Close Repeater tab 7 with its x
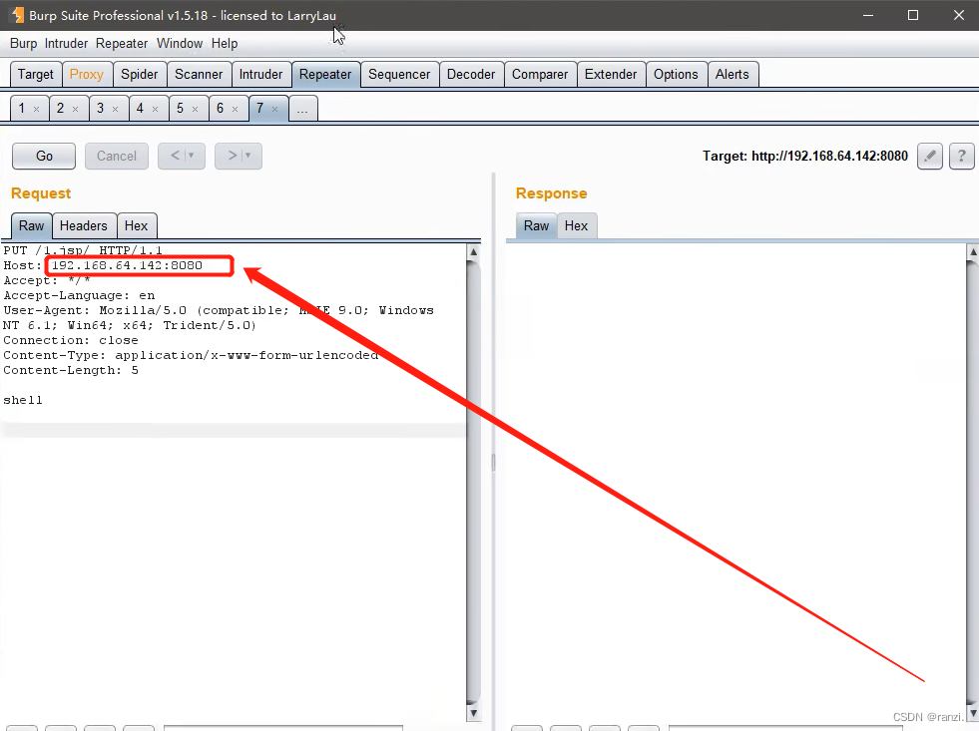 click(274, 109)
